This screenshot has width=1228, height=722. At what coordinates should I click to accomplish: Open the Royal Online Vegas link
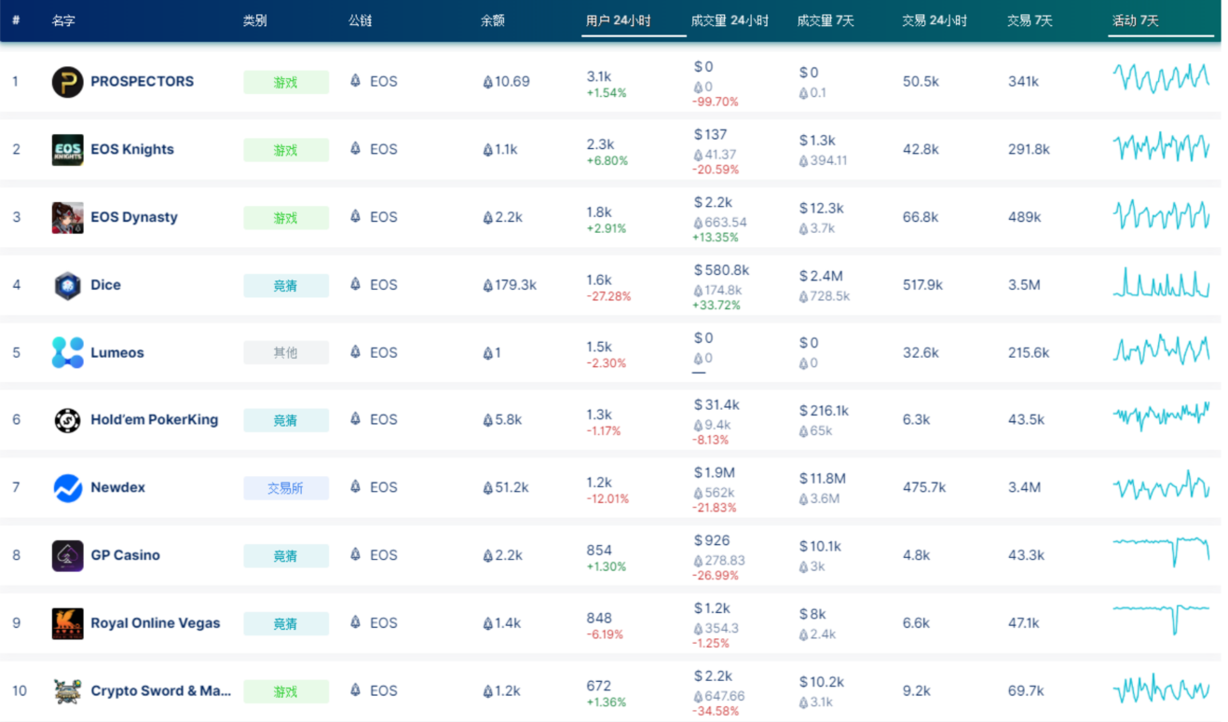pyautogui.click(x=156, y=623)
